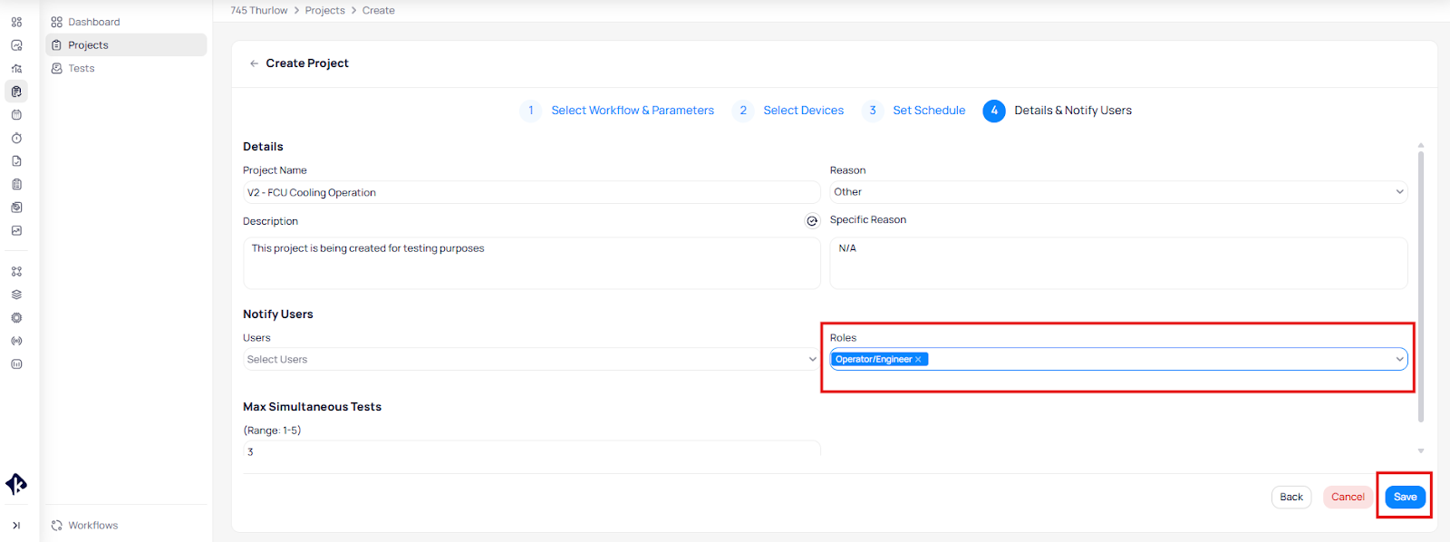The height and width of the screenshot is (542, 1450).
Task: Click the broadcast signal icon in rail
Action: coord(16,341)
